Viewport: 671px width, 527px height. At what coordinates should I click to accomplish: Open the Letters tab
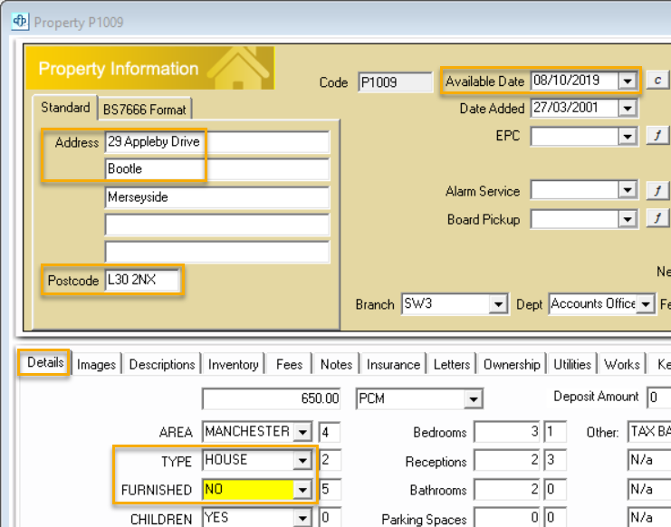pyautogui.click(x=452, y=364)
